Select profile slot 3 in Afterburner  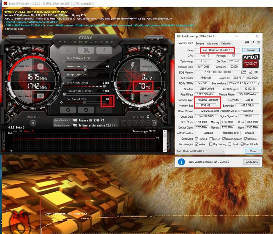point(136,123)
